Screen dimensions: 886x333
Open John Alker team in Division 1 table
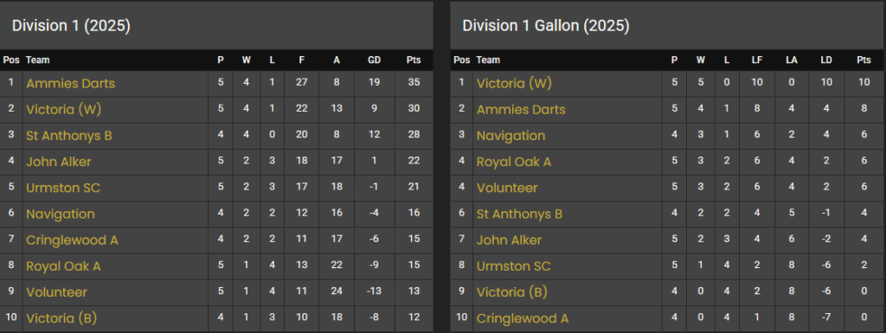click(x=59, y=162)
